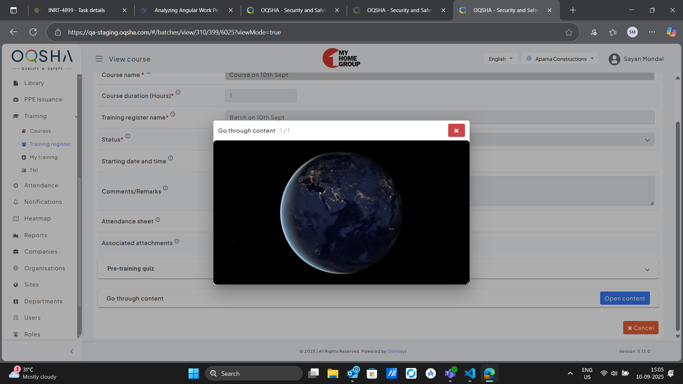Add page to favorites star icon

(x=568, y=32)
